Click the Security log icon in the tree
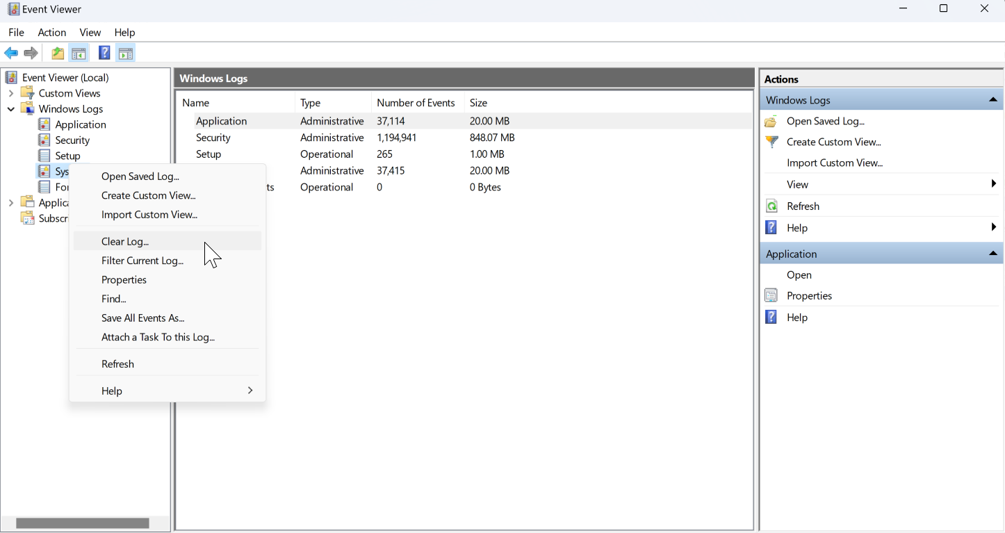The height and width of the screenshot is (533, 1005). click(44, 140)
